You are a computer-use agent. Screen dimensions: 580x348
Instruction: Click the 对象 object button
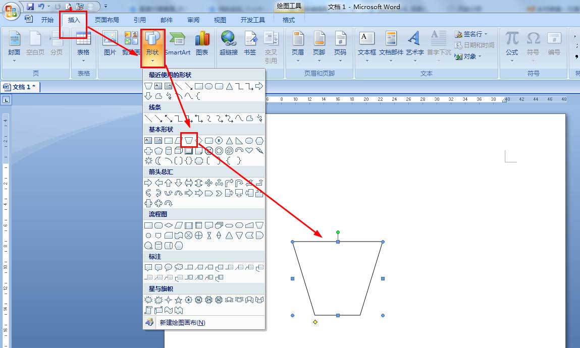click(x=468, y=56)
